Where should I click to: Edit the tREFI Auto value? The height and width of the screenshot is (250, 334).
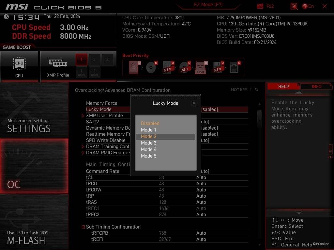pyautogui.click(x=201, y=239)
